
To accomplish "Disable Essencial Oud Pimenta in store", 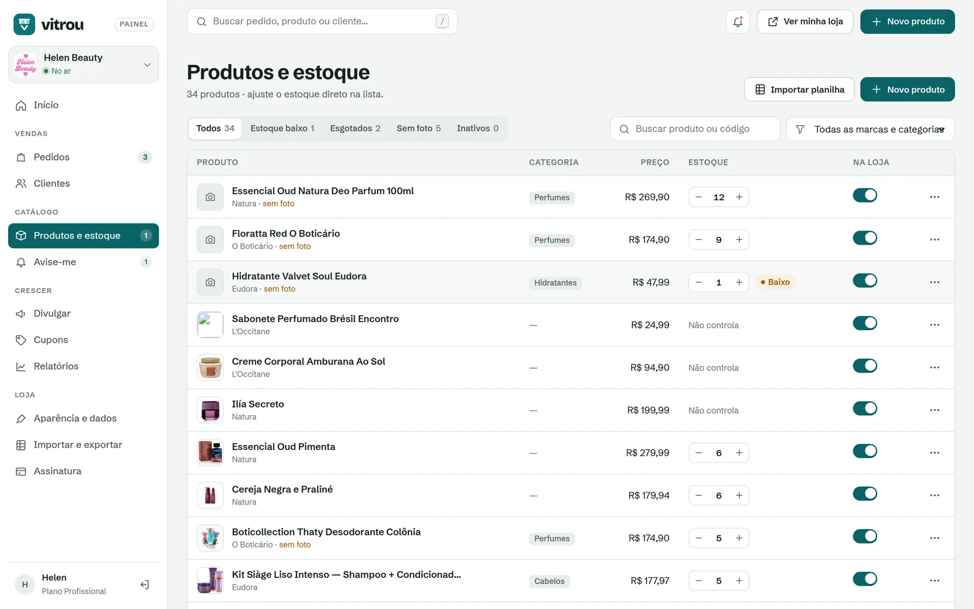I will coord(865,451).
